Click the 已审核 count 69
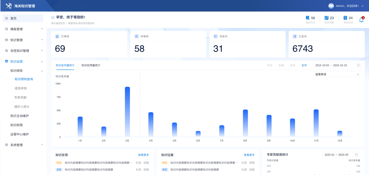Screen dimensions: 369x175 [x=60, y=49]
